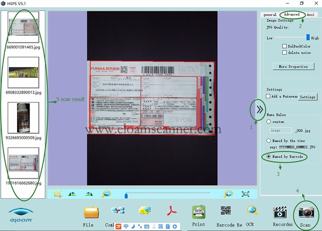Select the Named by Barcode option
The image size is (322, 231).
pyautogui.click(x=269, y=157)
